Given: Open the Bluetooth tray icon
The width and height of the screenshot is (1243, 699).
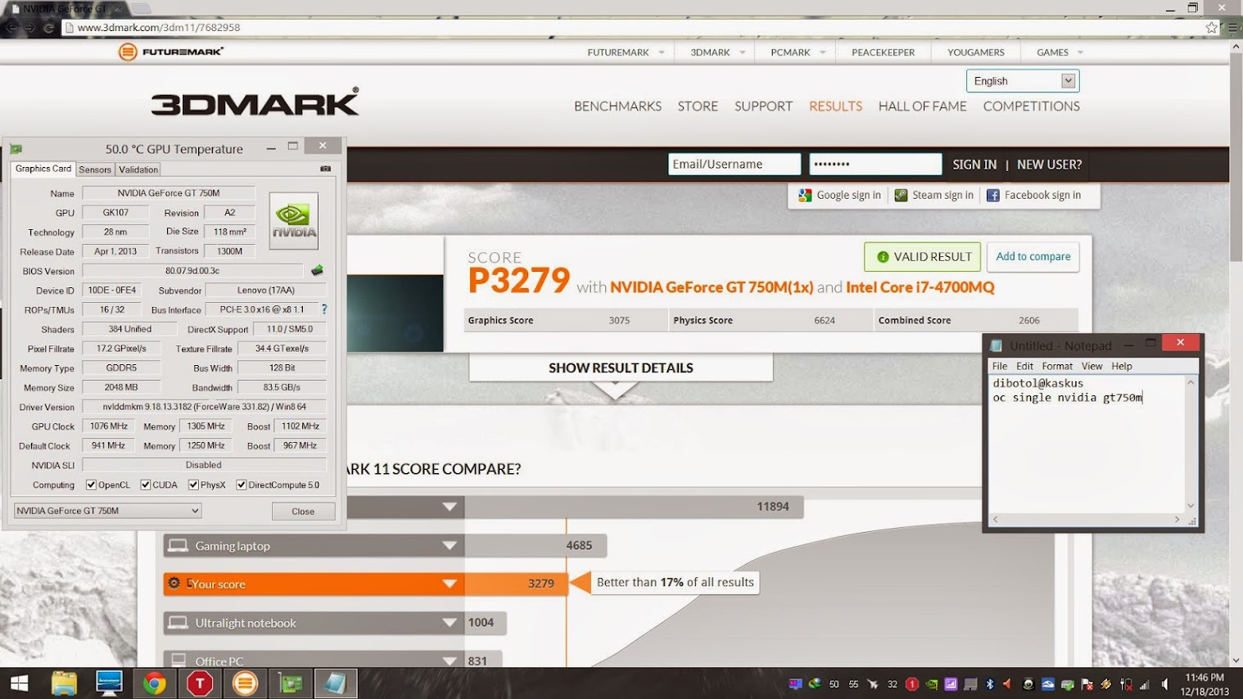Looking at the screenshot, I should 989,684.
